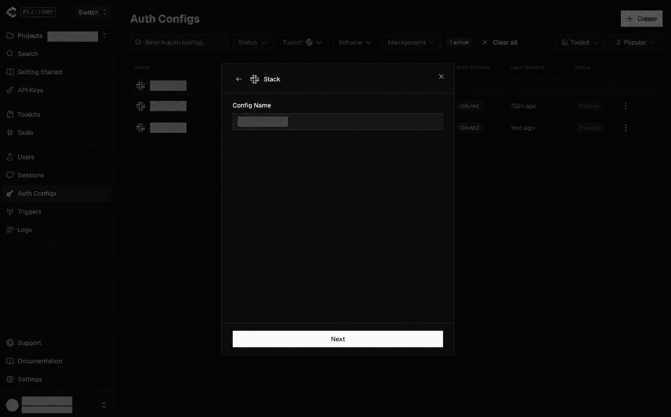
Task: Click the Sessions chat icon
Action: [10, 175]
